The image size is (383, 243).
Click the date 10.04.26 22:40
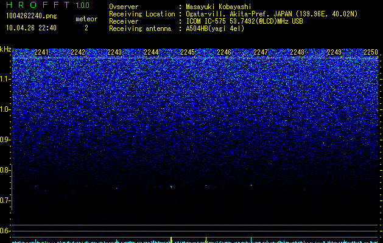coord(31,28)
